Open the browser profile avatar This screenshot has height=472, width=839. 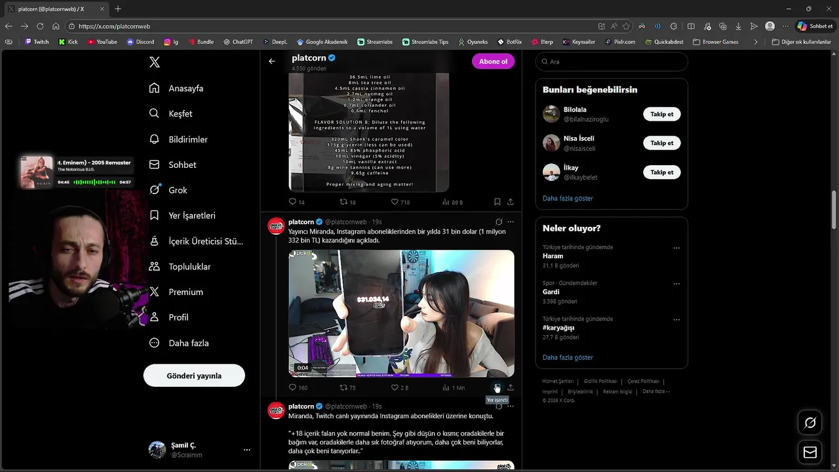click(x=770, y=26)
